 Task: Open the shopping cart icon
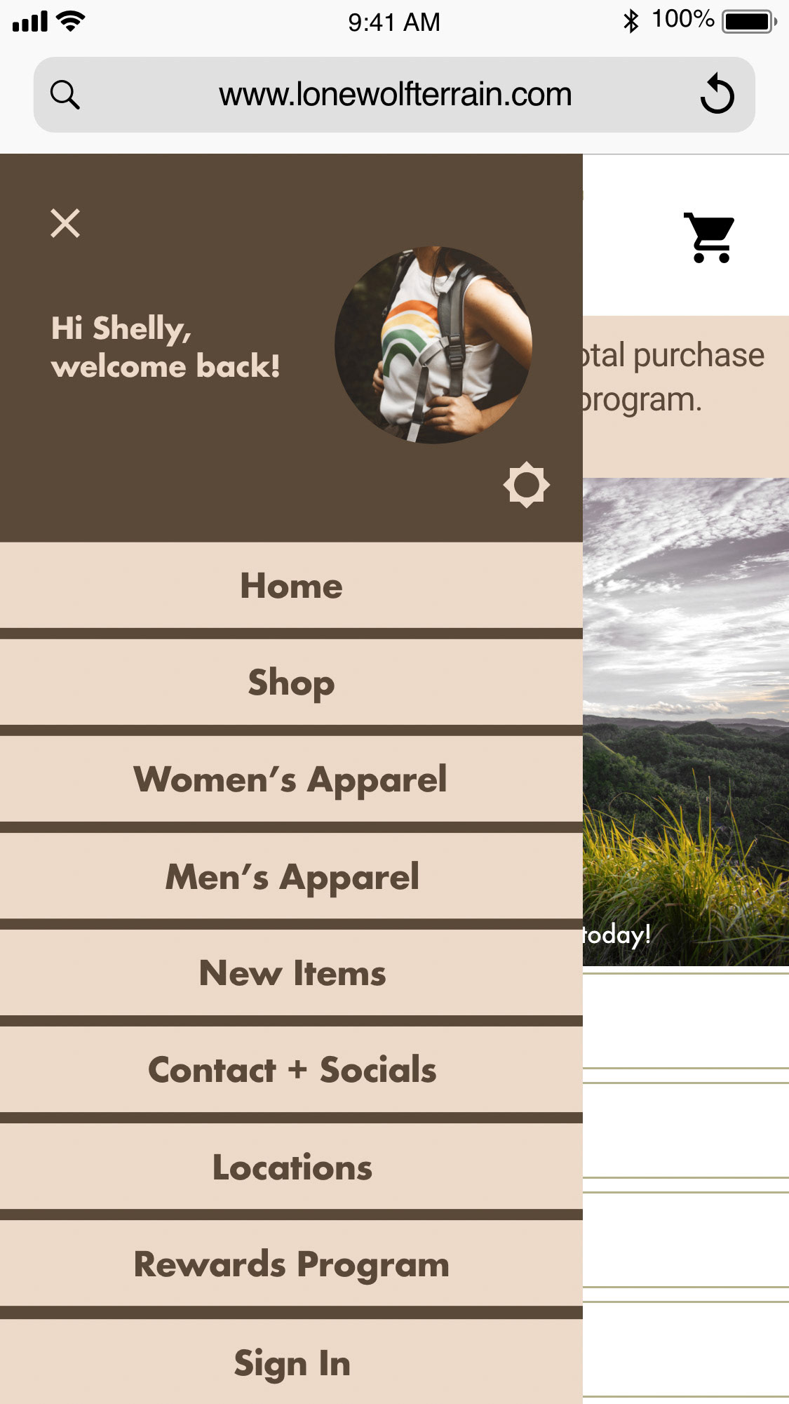tap(709, 238)
